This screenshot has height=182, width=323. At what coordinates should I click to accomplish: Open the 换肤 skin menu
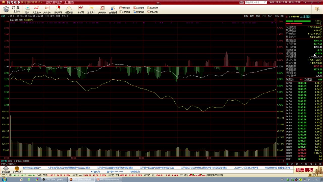click(x=272, y=2)
